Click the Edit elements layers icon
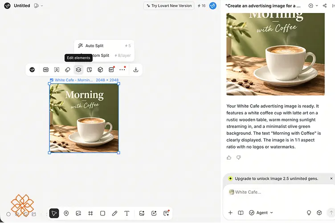 pos(78,70)
